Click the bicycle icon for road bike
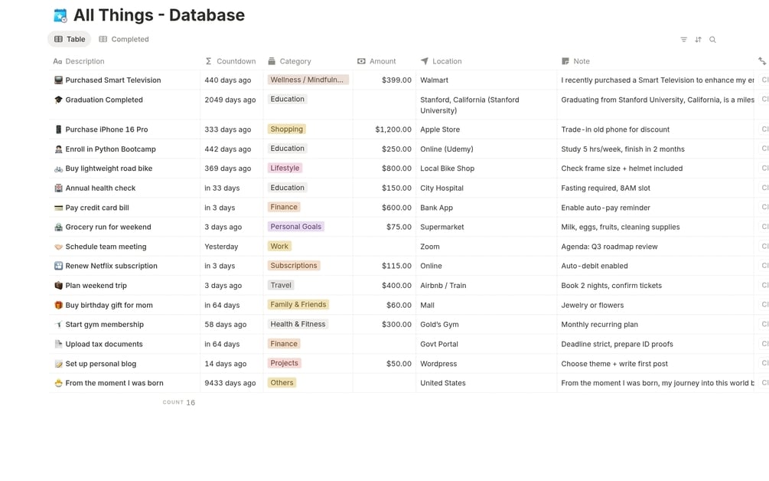This screenshot has width=769, height=481. coord(58,169)
